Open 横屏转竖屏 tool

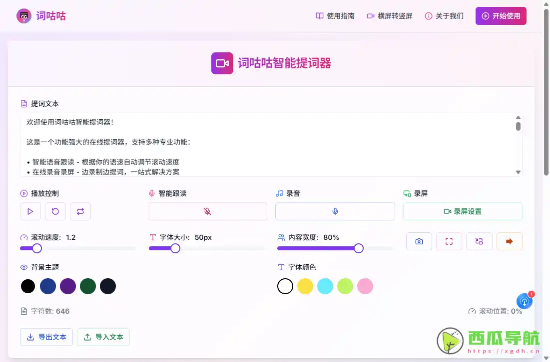coord(389,16)
